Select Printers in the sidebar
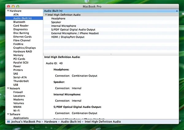Screen dimensions: 184x130 click(x=18, y=70)
